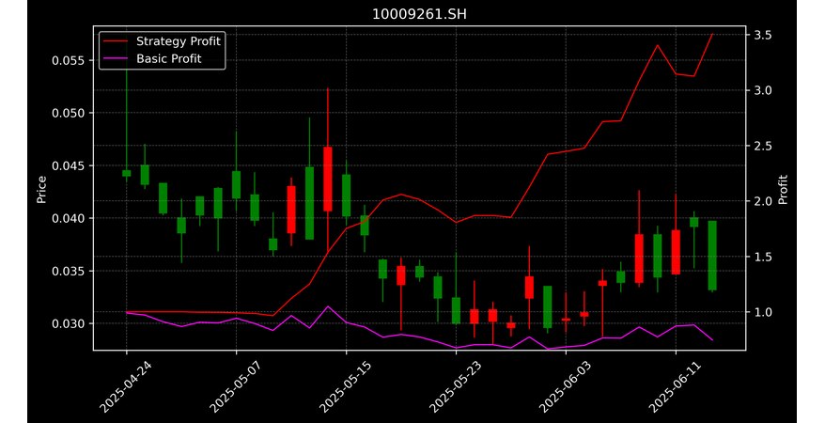Click the 2025-05-15 date label
Viewport: 825px width, 423px height.
(x=345, y=387)
